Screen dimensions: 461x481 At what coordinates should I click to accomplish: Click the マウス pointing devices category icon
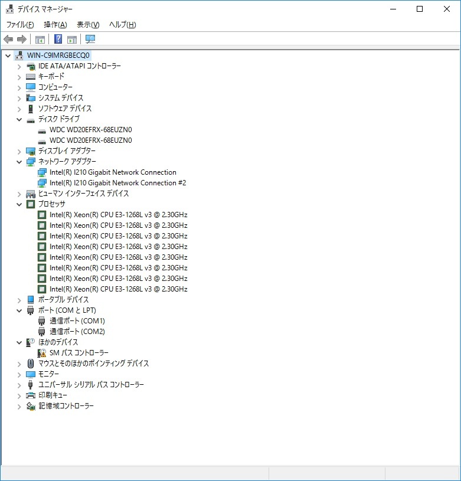31,364
